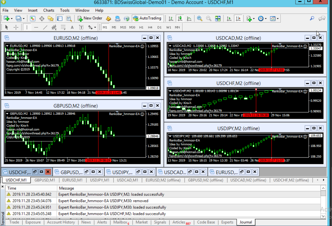Tile windows with the grid icon
This screenshot has height=226, width=332.
point(218,18)
